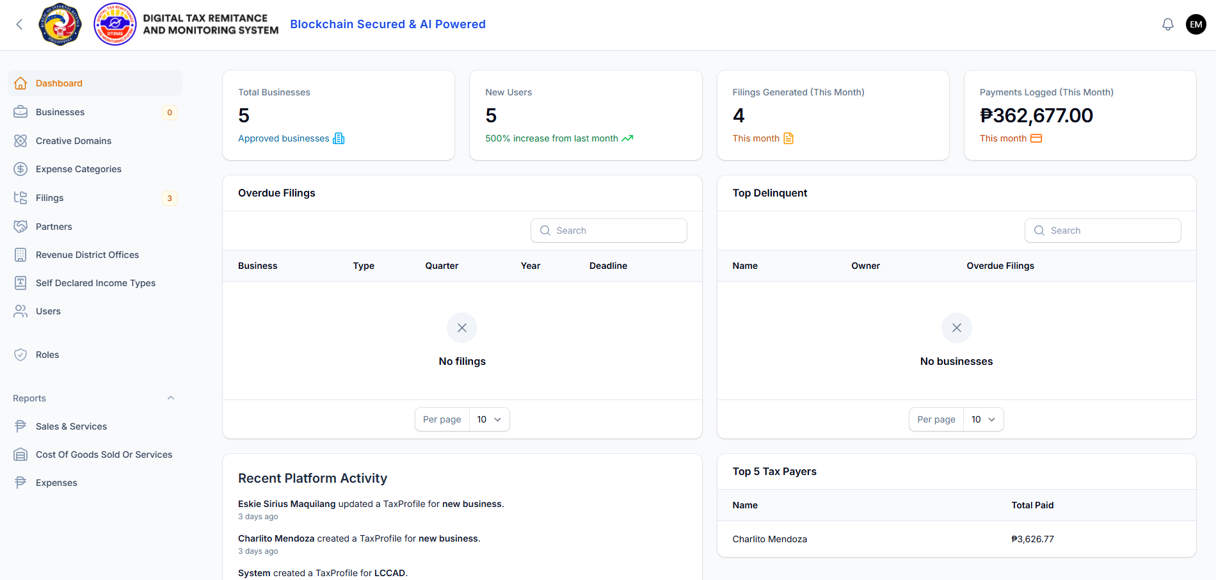
Task: Open Overdue Filings per page dropdown
Action: pyautogui.click(x=489, y=419)
